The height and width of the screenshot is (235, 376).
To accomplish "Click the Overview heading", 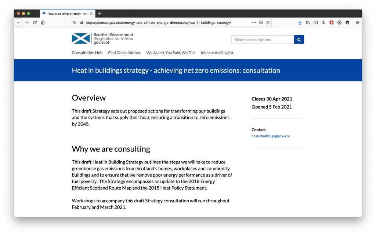I will 89,98.
